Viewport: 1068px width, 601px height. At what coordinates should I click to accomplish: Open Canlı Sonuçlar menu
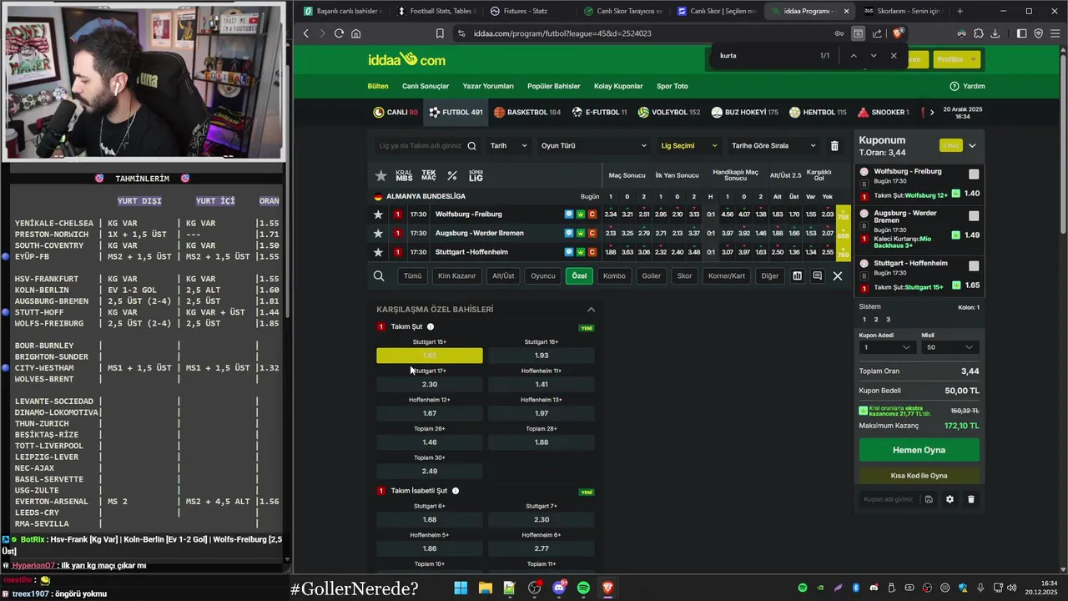click(x=426, y=86)
